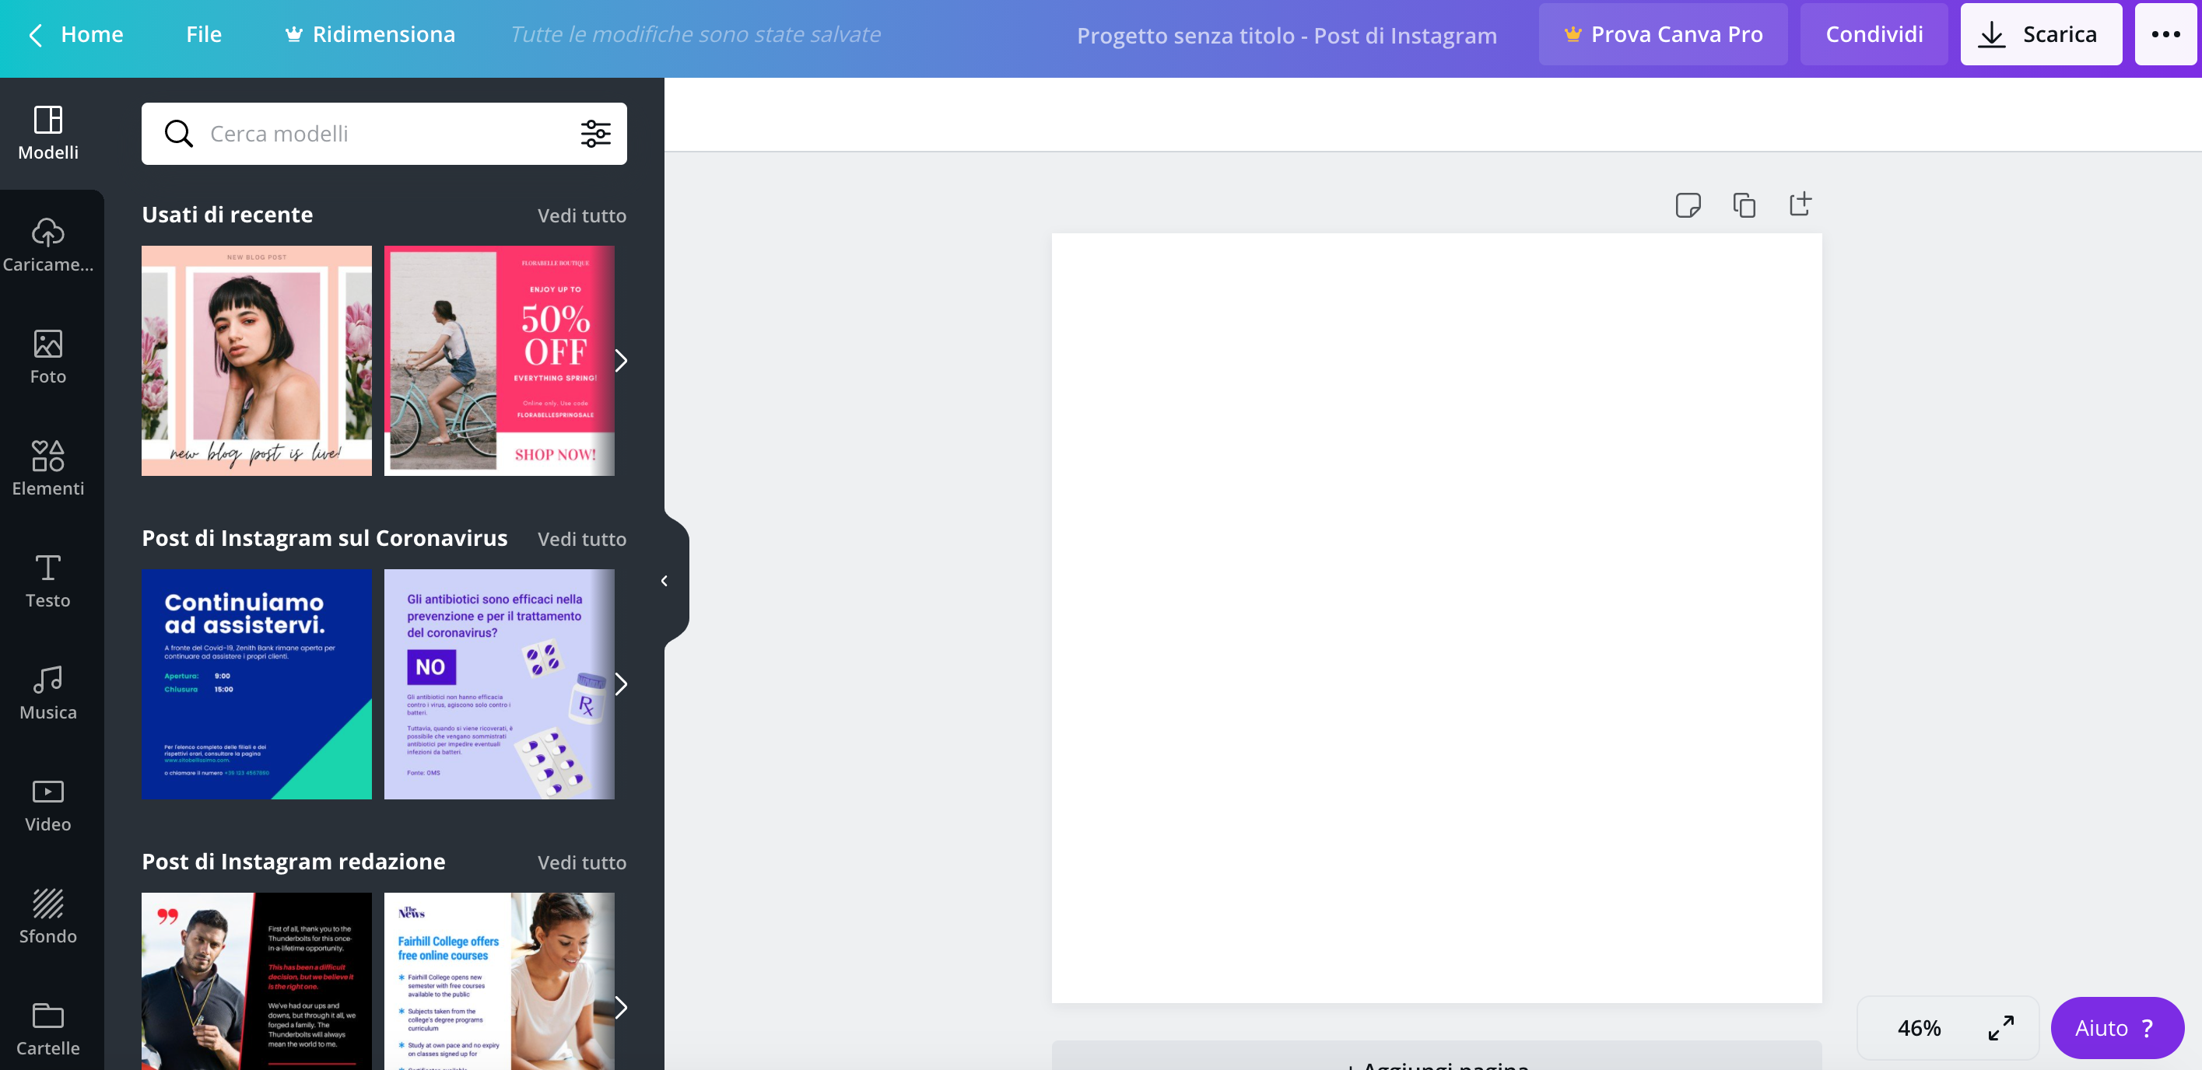Collapse the side panel with arrow handle
Image resolution: width=2202 pixels, height=1070 pixels.
tap(665, 581)
